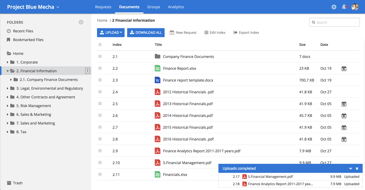Go to the Requests tab
Image resolution: width=365 pixels, height=190 pixels.
pyautogui.click(x=103, y=7)
